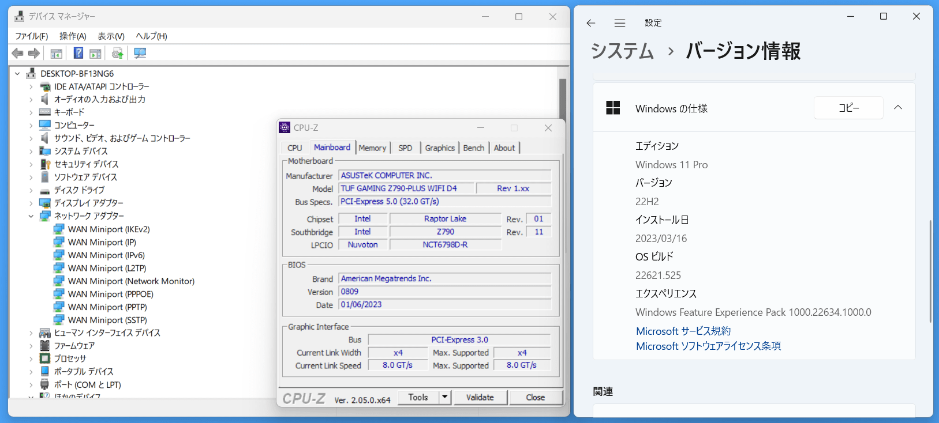Switch to the Memory tab in CPU-Z

tap(373, 148)
